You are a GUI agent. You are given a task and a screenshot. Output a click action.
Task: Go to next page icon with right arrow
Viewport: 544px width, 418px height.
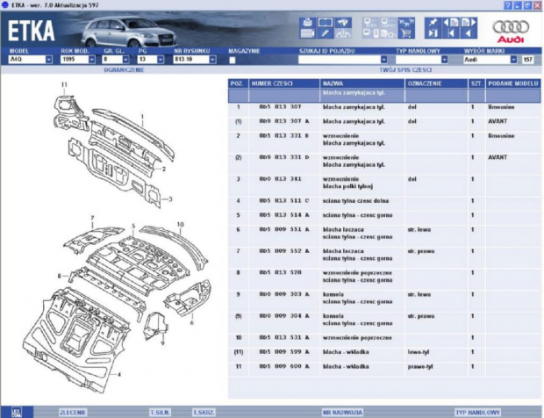pyautogui.click(x=469, y=23)
